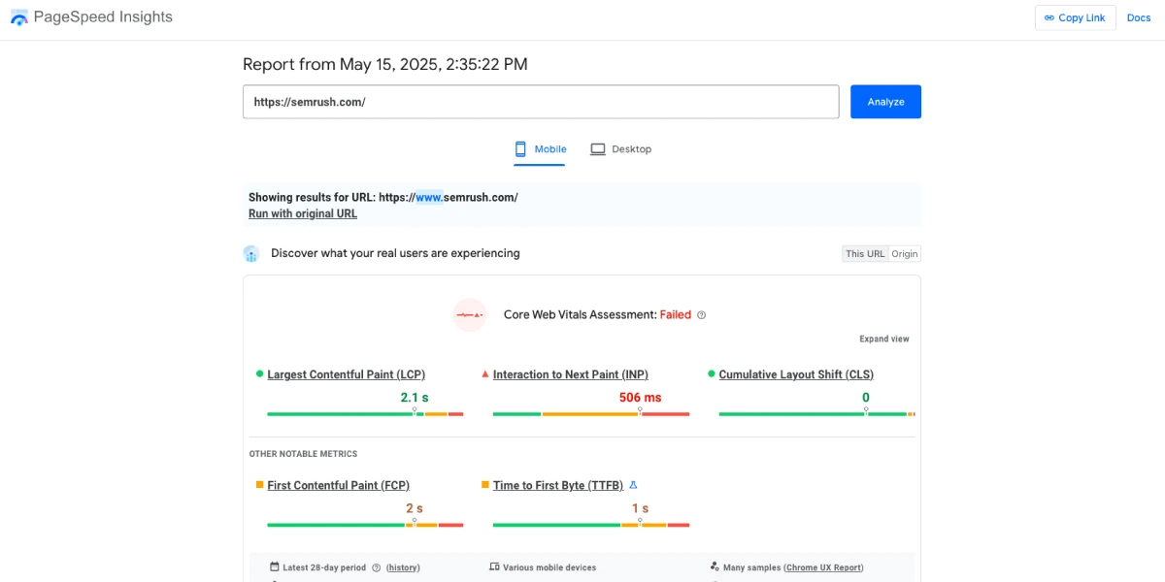1165x582 pixels.
Task: Select the This URL toggle option
Action: [x=865, y=254]
